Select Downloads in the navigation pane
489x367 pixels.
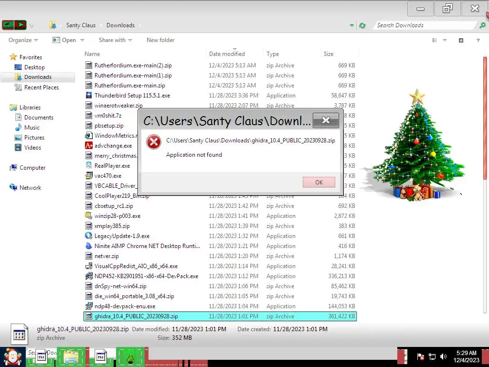pyautogui.click(x=38, y=77)
